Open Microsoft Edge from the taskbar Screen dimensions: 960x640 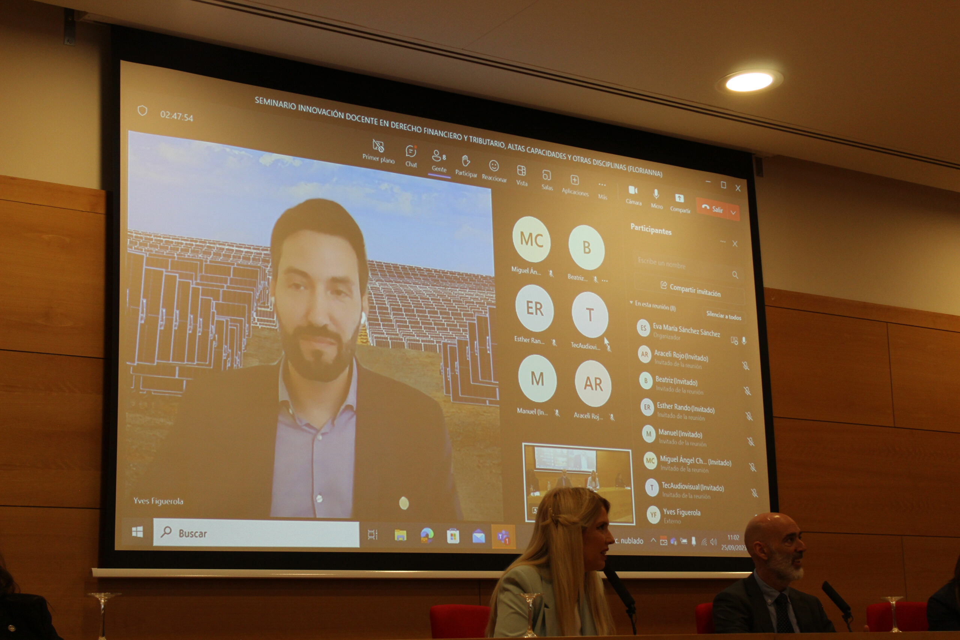427,535
